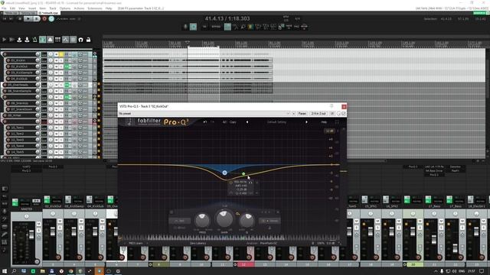Open the Zero Latency processing mode dropdown
Viewport: 490px width, 275px height.
pos(198,243)
